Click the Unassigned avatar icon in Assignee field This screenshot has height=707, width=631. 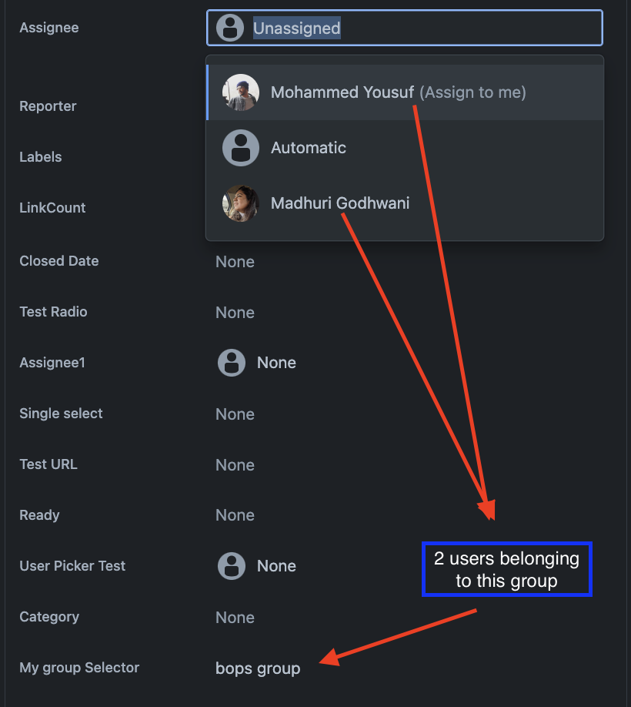(230, 28)
